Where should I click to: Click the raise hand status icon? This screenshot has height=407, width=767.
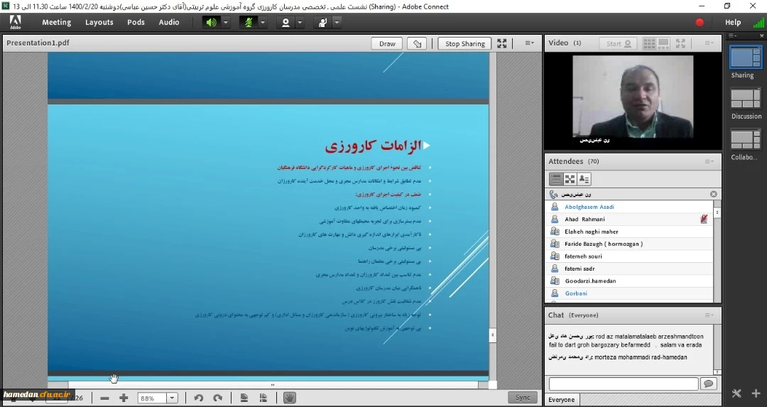tap(322, 23)
